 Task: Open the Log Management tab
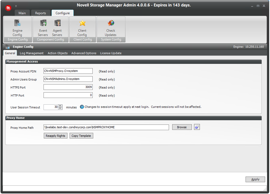[x=32, y=53]
